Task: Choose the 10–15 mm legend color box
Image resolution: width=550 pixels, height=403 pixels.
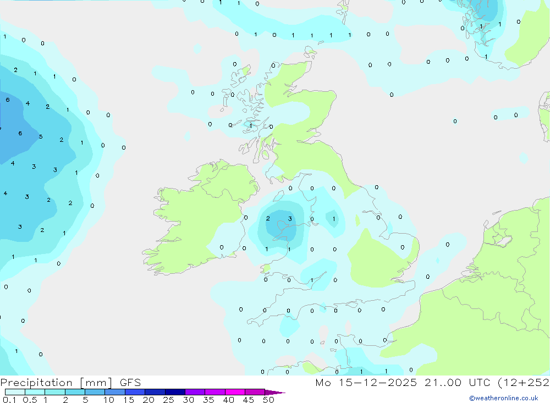Action: (115, 392)
